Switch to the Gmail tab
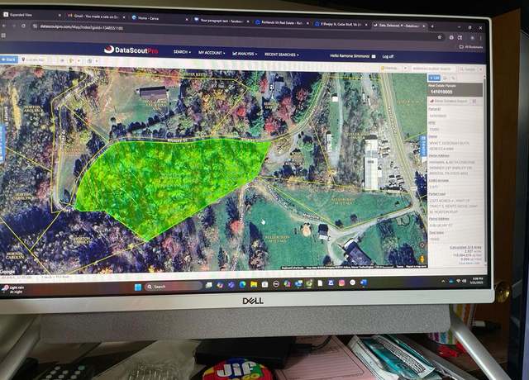The width and height of the screenshot is (529, 380). coord(96,17)
